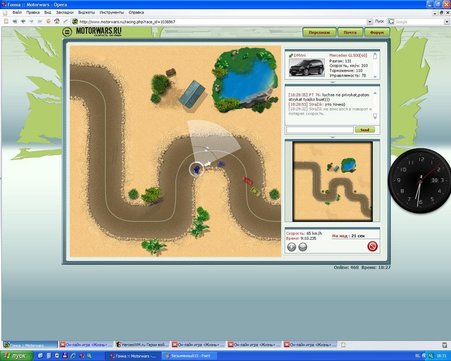Screen dimensions: 451x361
Task: Open the Виджеты menu
Action: [x=87, y=13]
